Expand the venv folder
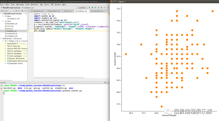219x121 pixels. pos(3,21)
